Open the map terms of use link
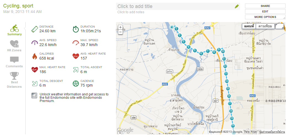Viewport: 288px width, 139px height. click(x=272, y=132)
